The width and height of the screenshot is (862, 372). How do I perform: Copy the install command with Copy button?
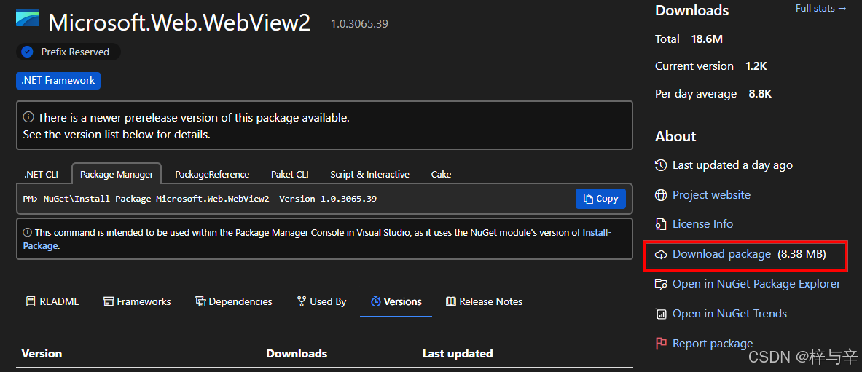(601, 199)
